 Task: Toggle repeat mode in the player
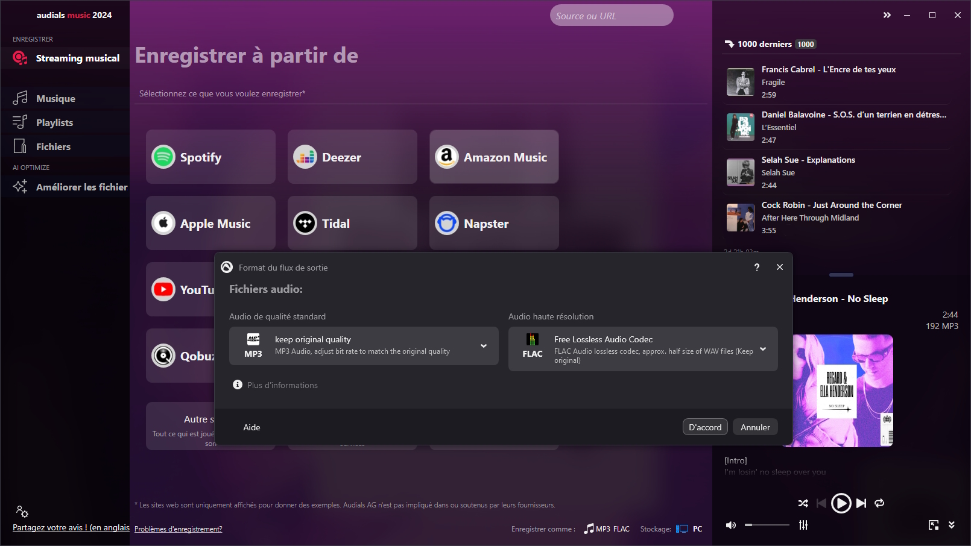click(x=879, y=503)
